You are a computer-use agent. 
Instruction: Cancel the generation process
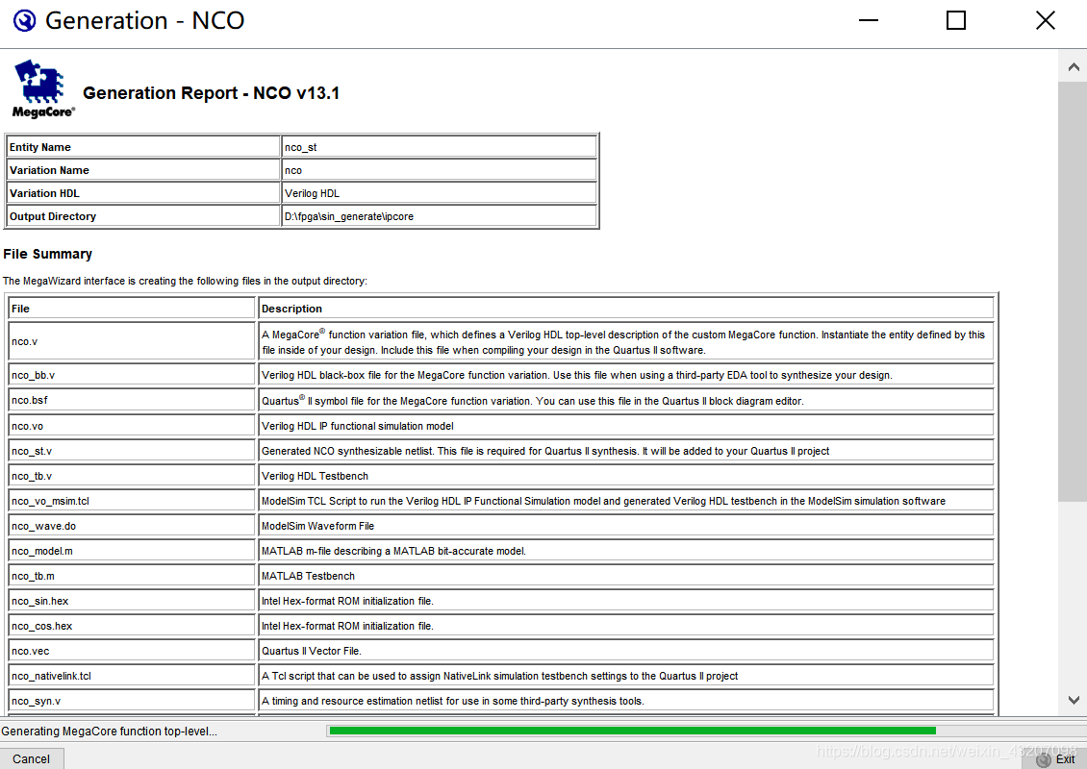31,758
